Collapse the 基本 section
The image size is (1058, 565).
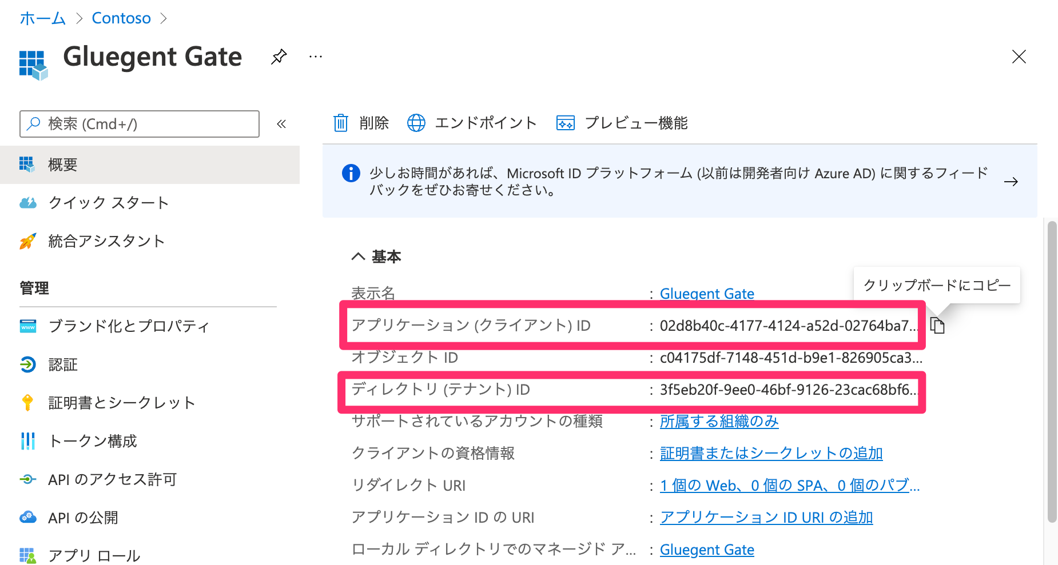click(359, 257)
